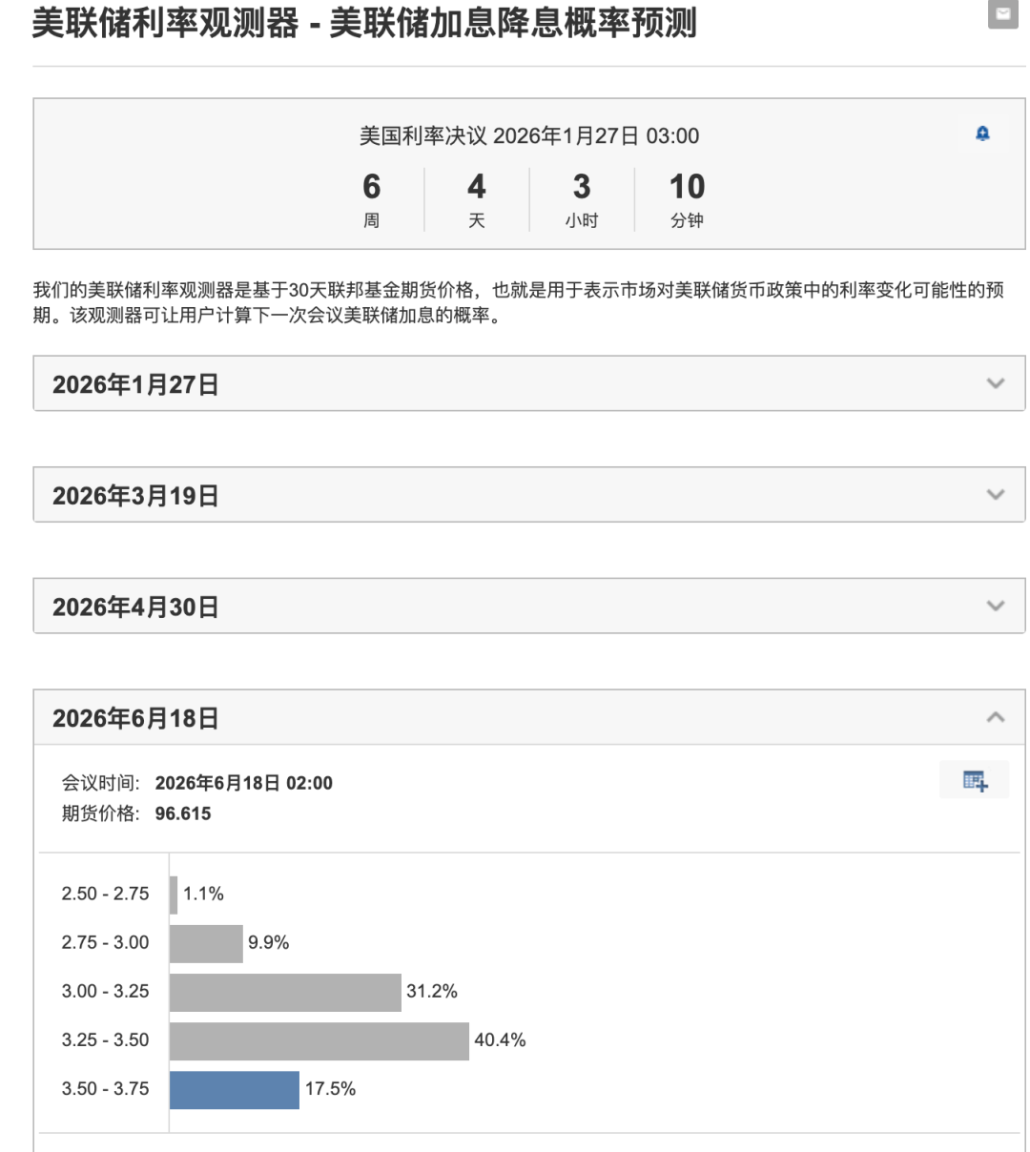The image size is (1030, 1152).
Task: Expand the 2026年4月30日 section chevron
Action: pyautogui.click(x=996, y=607)
